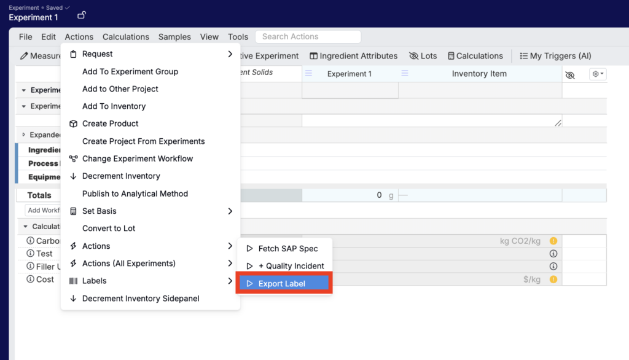Click the Inventory Item column header
Image resolution: width=629 pixels, height=360 pixels.
pyautogui.click(x=479, y=74)
